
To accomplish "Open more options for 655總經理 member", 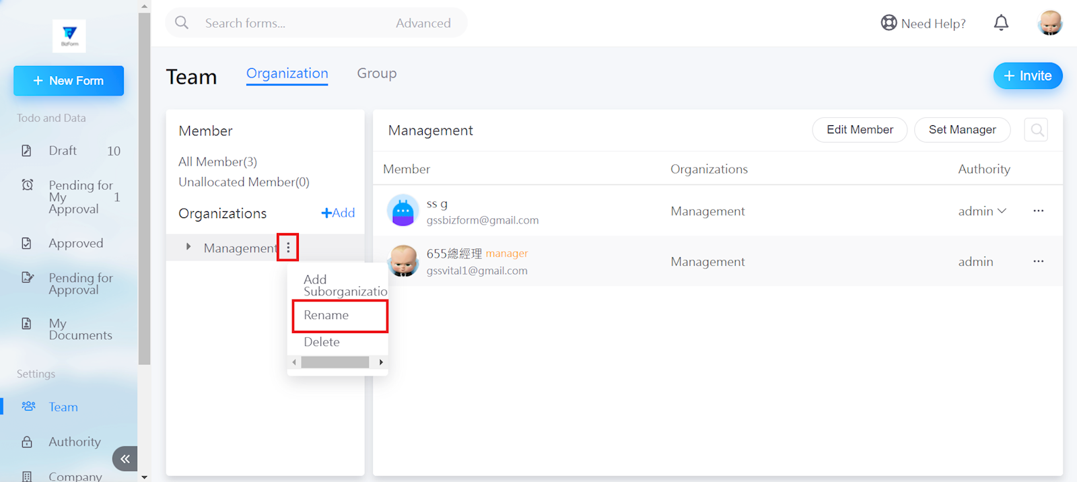I will (x=1038, y=262).
